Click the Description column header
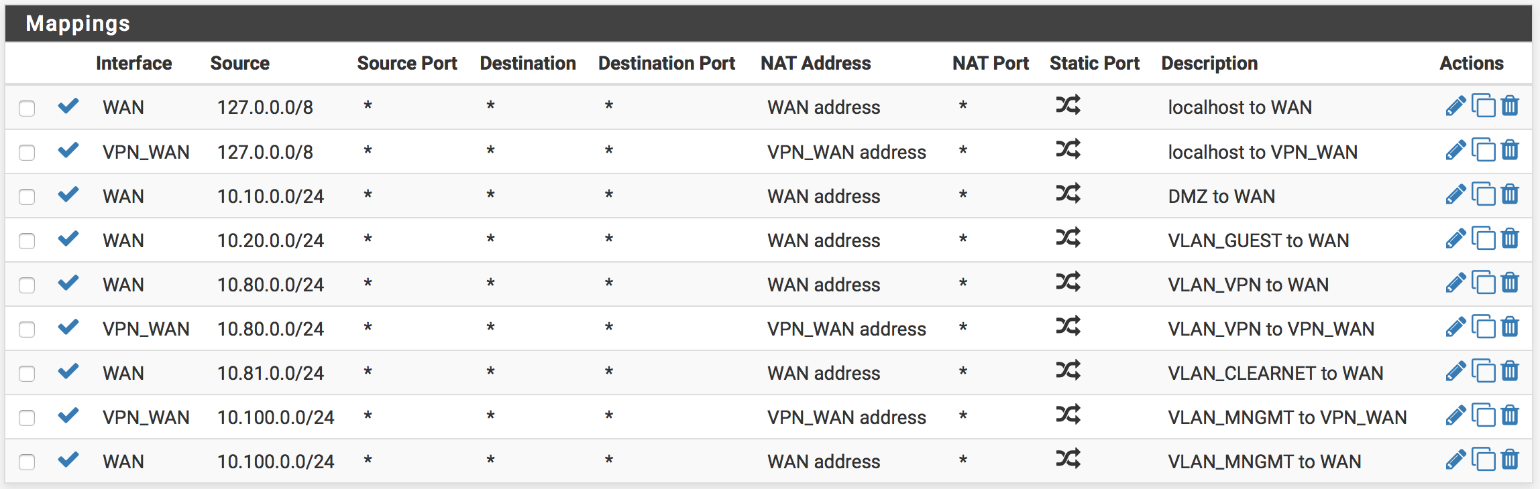This screenshot has width=1540, height=489. point(1209,63)
